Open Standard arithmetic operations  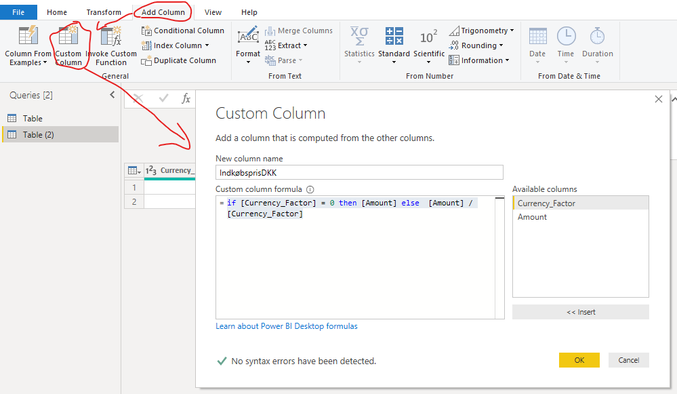click(394, 46)
